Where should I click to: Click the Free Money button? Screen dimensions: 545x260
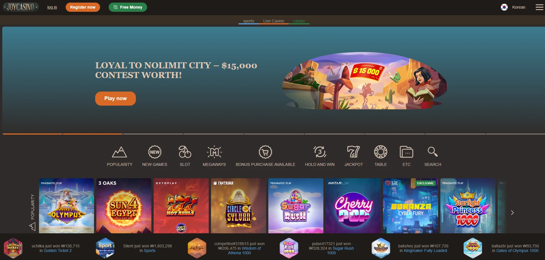pos(128,7)
